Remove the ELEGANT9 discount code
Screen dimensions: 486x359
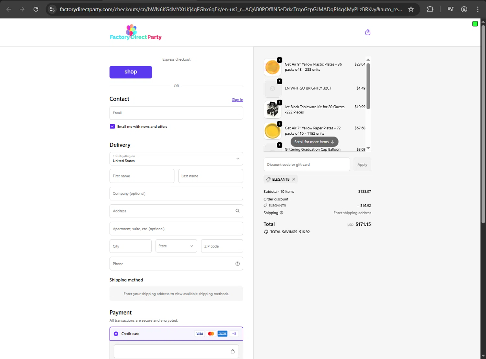pos(294,179)
